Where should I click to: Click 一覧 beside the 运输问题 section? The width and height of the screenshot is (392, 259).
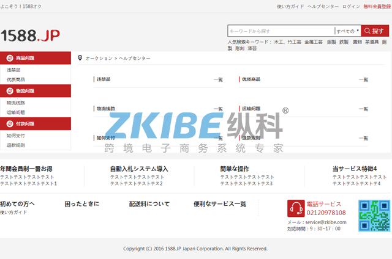point(363,109)
